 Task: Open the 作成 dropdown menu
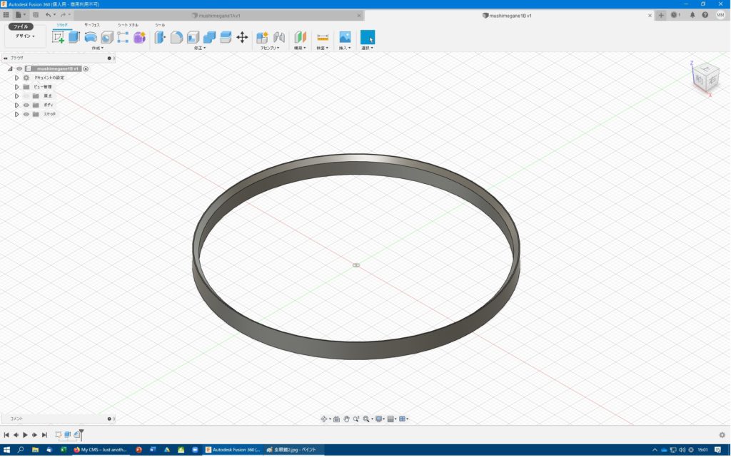(x=97, y=48)
